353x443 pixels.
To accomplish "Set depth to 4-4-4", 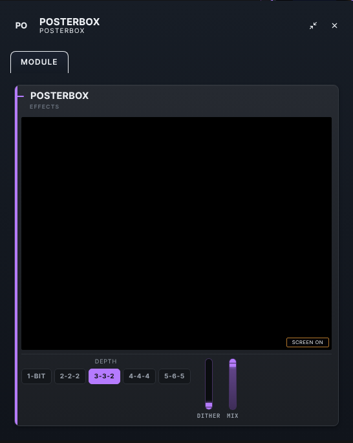I will pyautogui.click(x=139, y=376).
